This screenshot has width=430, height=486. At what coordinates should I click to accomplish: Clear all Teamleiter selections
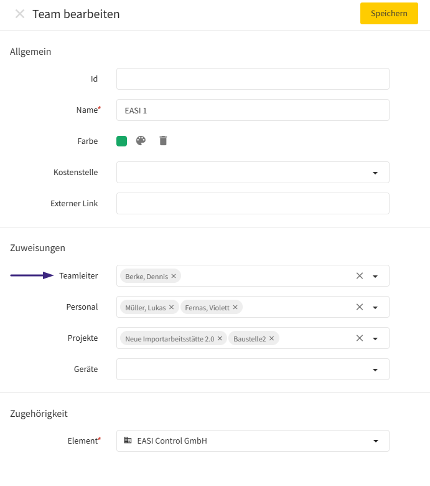coord(360,276)
